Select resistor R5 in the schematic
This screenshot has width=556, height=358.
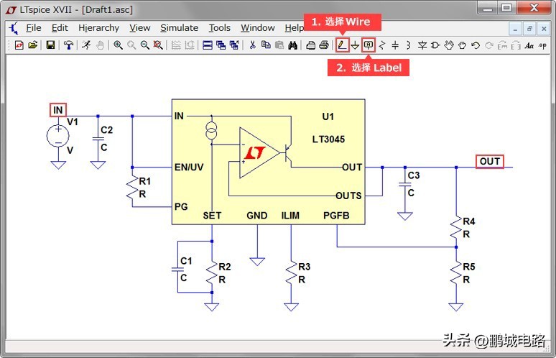coord(456,274)
